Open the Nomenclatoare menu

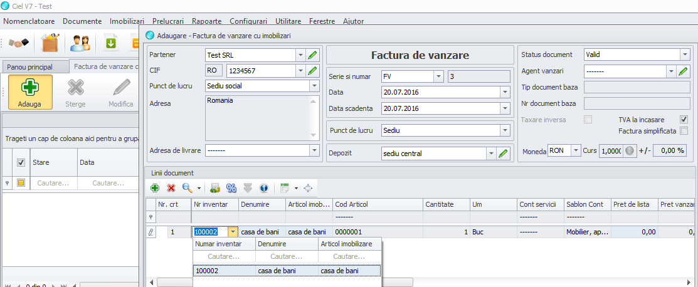[x=29, y=21]
